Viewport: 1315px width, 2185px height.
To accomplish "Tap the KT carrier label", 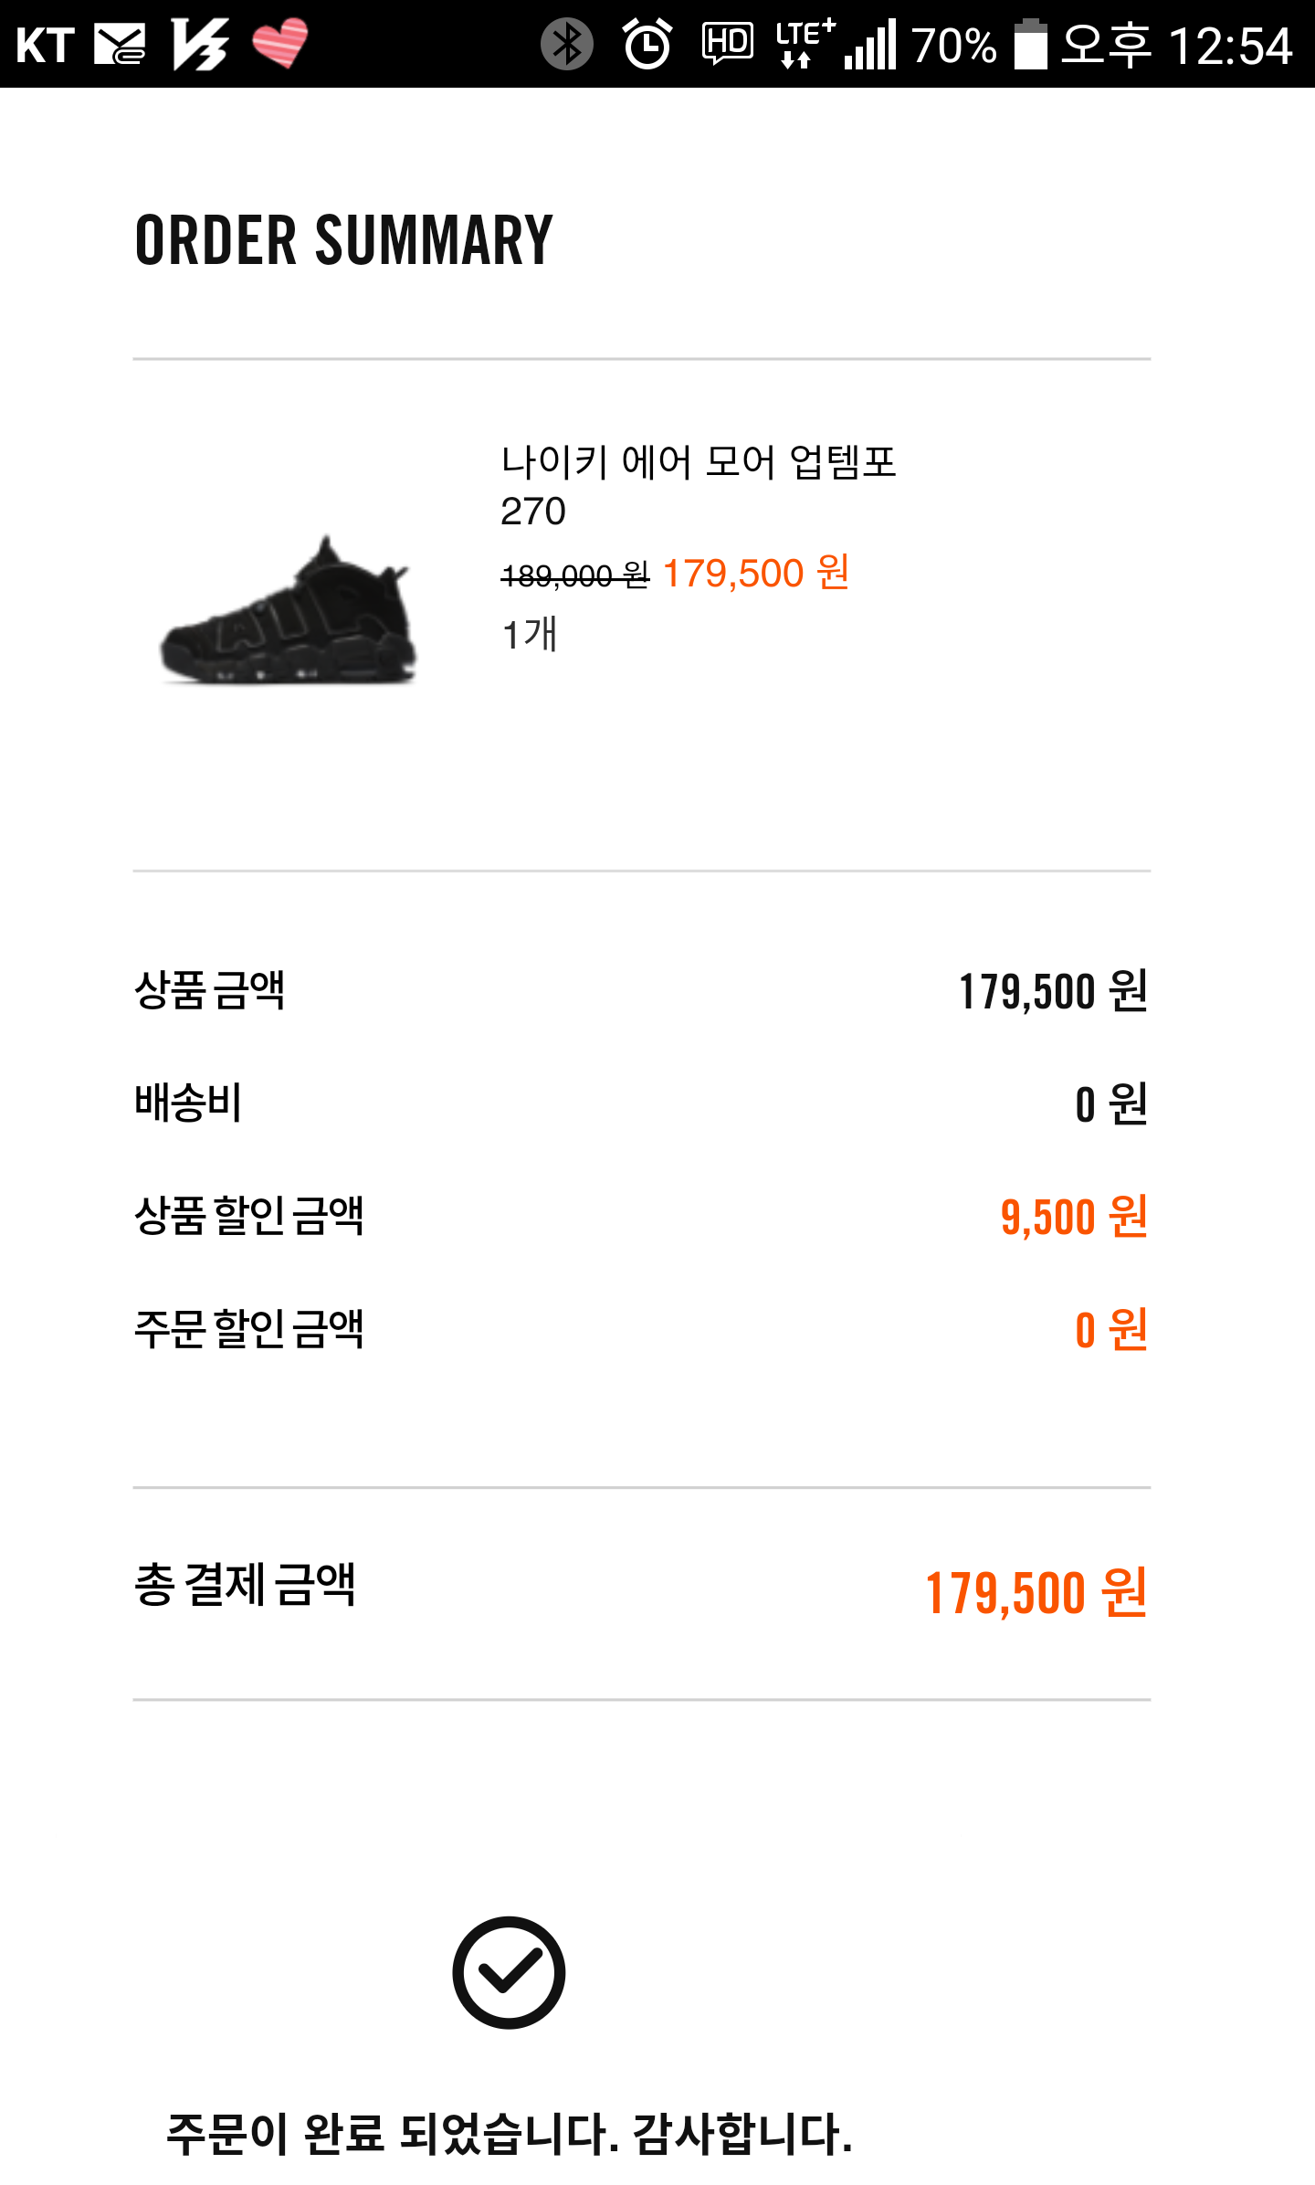I will click(x=46, y=45).
